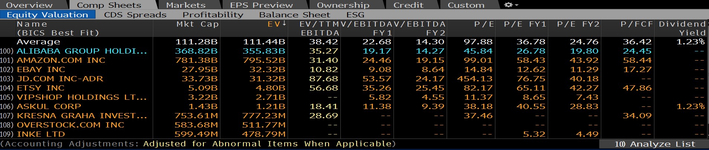Click the P/FCF column header
Screen dimensions: 709x150
click(x=637, y=24)
